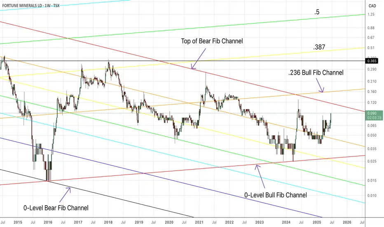Viewport: 384px width, 227px height.
Task: Click 2019 on the time axis
Action: [139, 222]
